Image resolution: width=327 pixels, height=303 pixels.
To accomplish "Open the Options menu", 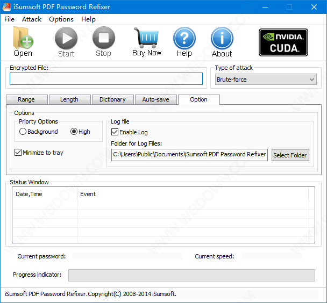I will pyautogui.click(x=61, y=19).
